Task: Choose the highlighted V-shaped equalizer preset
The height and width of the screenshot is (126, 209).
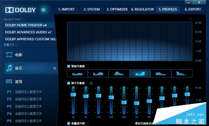Action: coord(140,73)
